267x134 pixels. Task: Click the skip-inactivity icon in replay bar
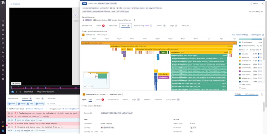20,92
